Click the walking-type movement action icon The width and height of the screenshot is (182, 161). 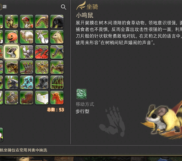(x=82, y=94)
